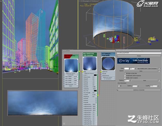Click the Clip V Offset input socket
This screenshot has height=126, width=162.
click(x=64, y=79)
